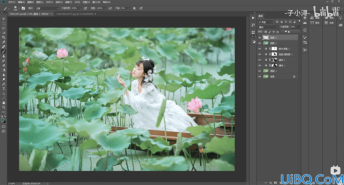Viewport: 344px width, 185px height.
Task: Select the Crop tool
Action: coord(4,37)
